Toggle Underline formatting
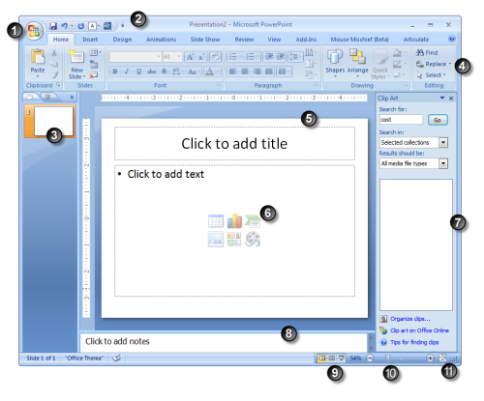The image size is (484, 401). (138, 72)
